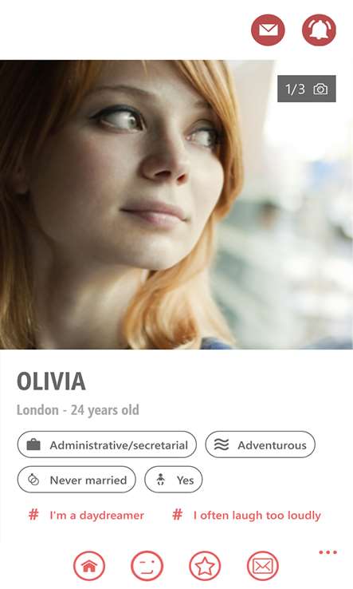This screenshot has height=589, width=353.
Task: Open more options three-dot menu
Action: 328,551
